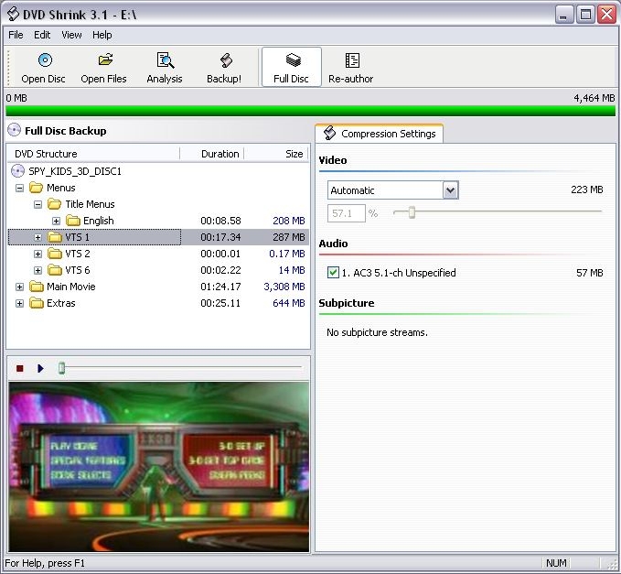The image size is (621, 574).
Task: Expand the Main Movie node
Action: [19, 287]
